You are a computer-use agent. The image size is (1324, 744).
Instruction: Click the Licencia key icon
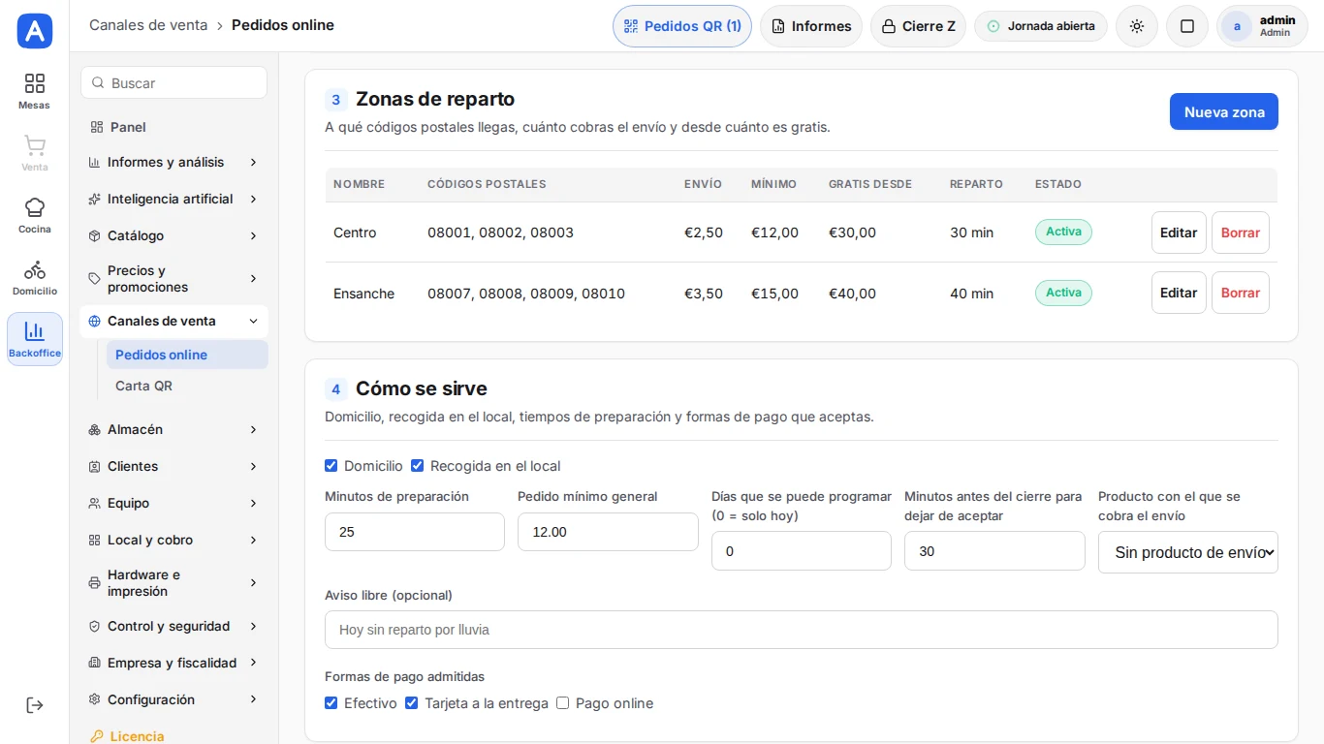click(x=96, y=736)
